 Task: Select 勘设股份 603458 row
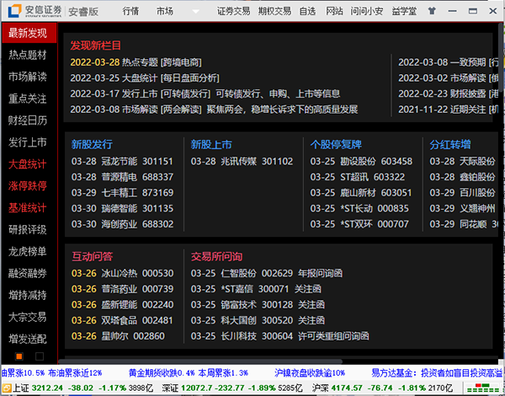(361, 161)
